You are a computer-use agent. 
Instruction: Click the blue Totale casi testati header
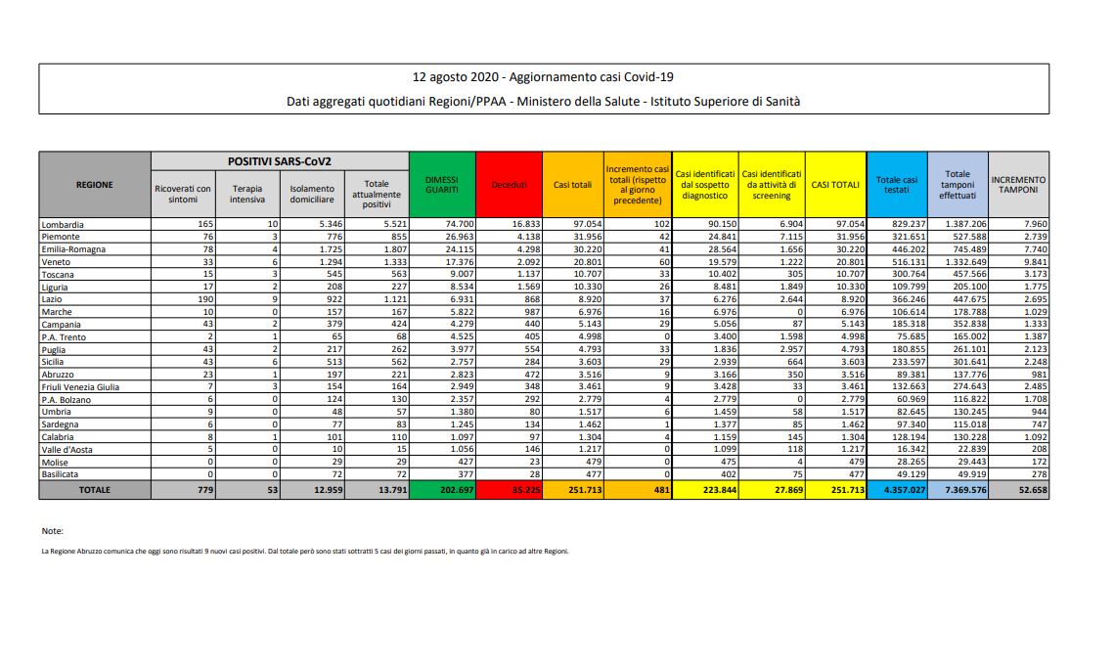pos(896,184)
